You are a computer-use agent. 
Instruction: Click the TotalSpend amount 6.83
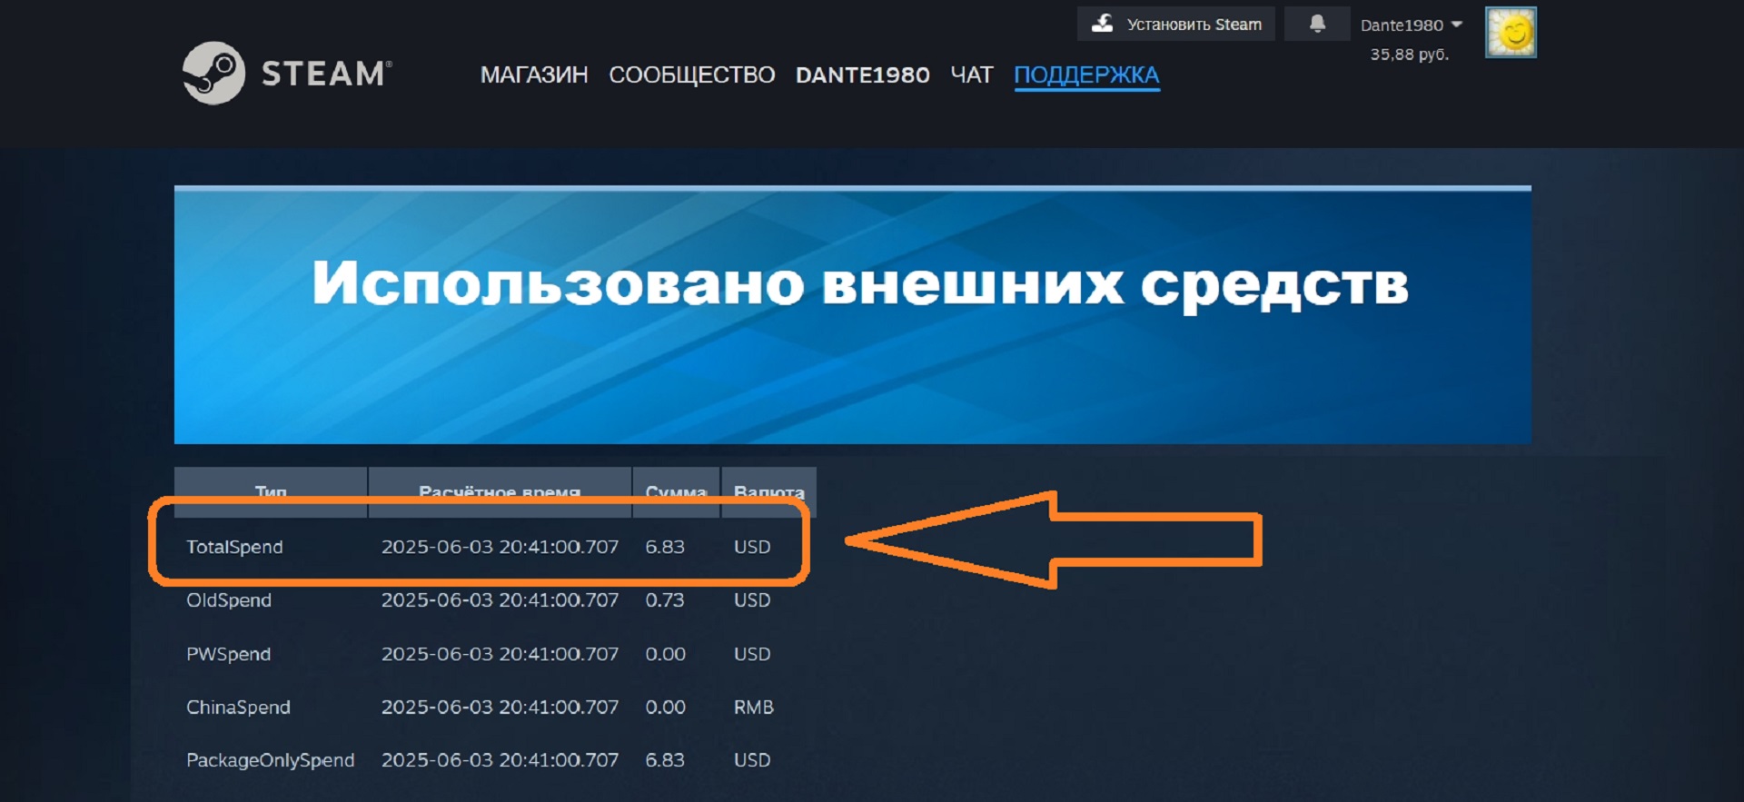(665, 547)
